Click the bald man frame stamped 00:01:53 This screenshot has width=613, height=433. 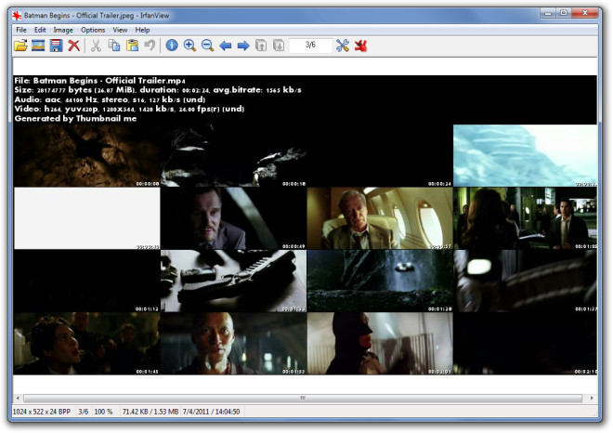coord(233,344)
